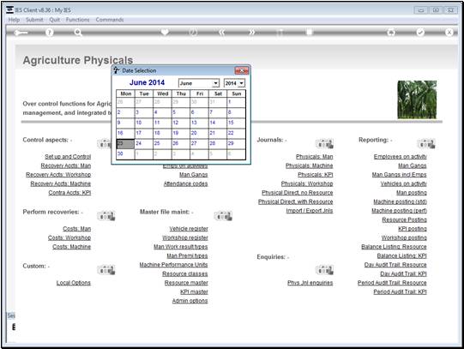This screenshot has height=349, width=464.
Task: Click the heart favorites icon
Action: 165,32
